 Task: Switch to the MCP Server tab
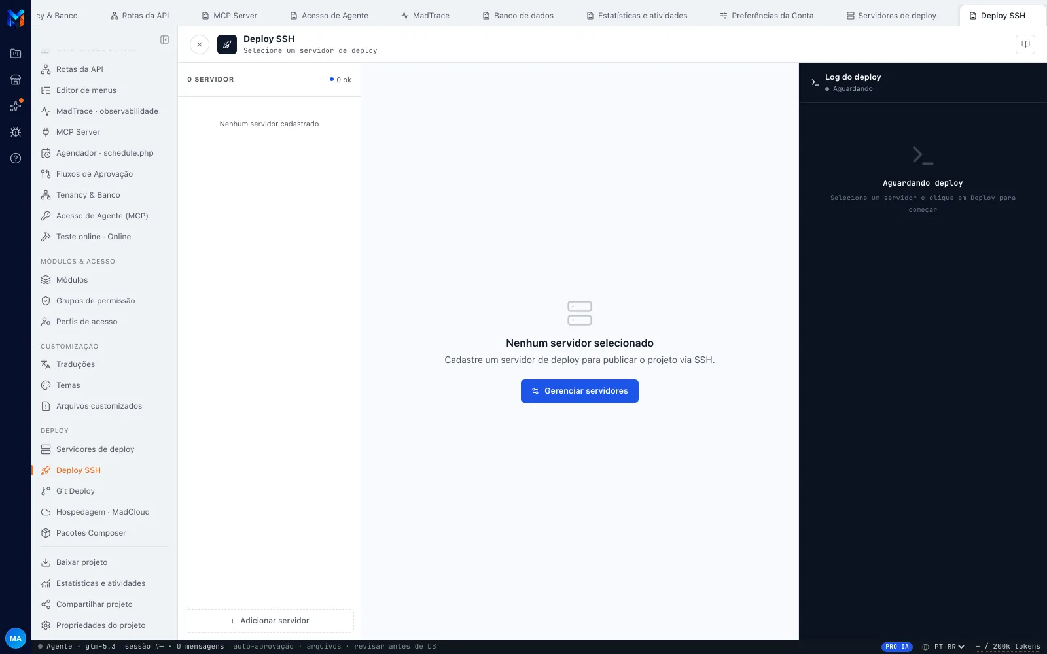point(229,16)
